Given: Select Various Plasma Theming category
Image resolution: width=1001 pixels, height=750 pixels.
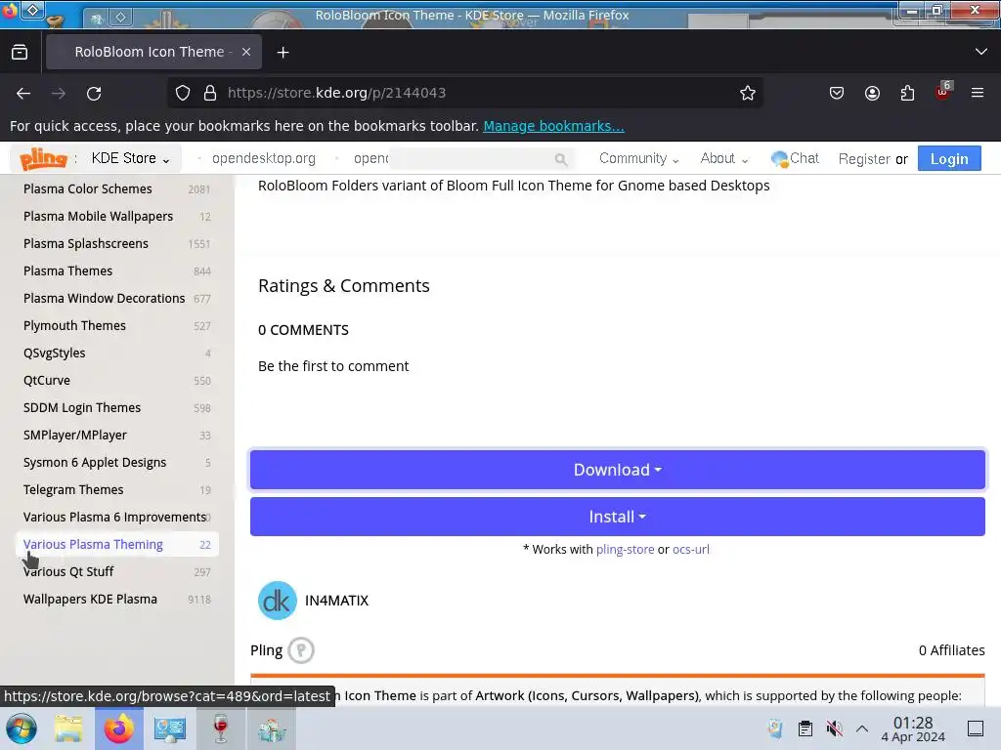Looking at the screenshot, I should tap(117, 545).
